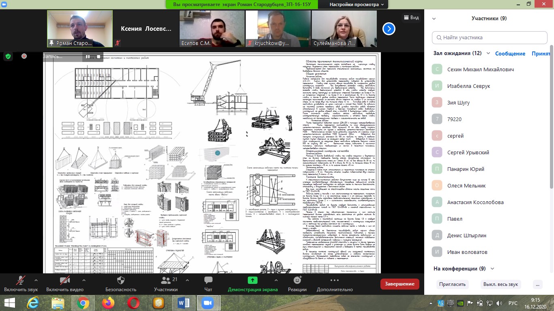The image size is (554, 311).
Task: Open the Windows Start menu
Action: [10, 302]
